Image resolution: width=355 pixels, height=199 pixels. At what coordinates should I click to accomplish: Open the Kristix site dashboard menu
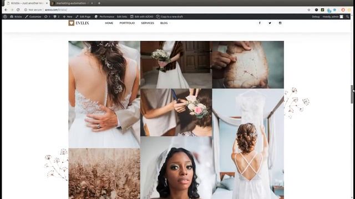point(16,17)
